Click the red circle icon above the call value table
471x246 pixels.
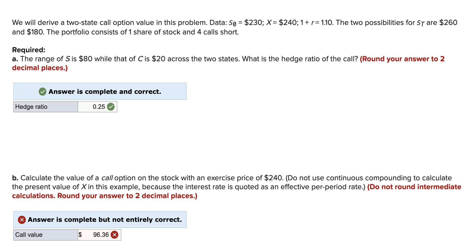tap(22, 220)
